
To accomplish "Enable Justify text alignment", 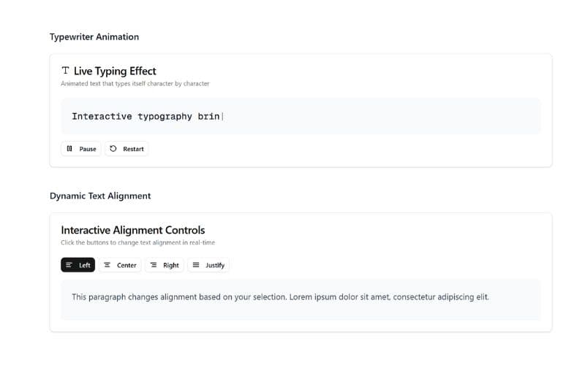I will tap(208, 265).
